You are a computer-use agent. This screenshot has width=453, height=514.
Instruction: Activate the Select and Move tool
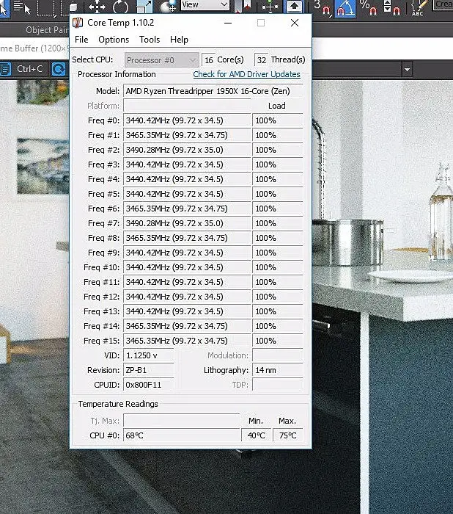tap(97, 7)
